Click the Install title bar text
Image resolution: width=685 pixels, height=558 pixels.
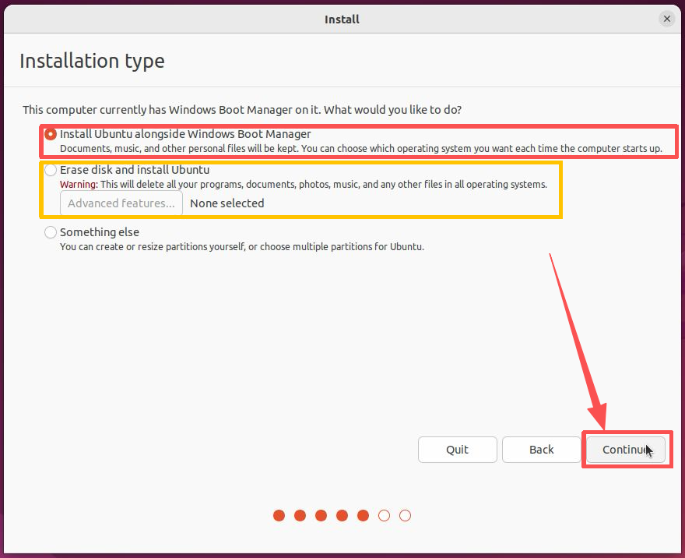pyautogui.click(x=342, y=19)
